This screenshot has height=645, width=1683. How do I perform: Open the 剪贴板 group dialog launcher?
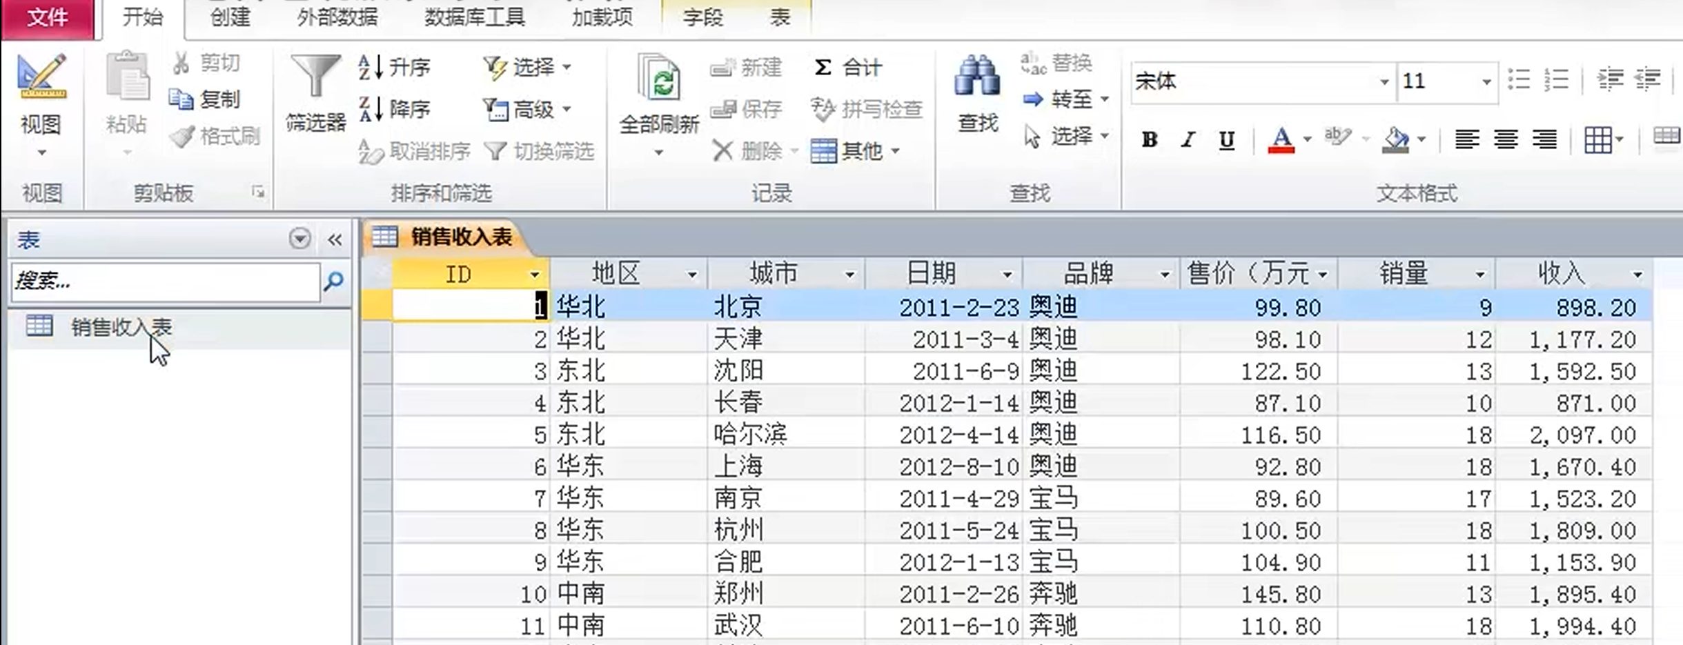coord(258,192)
